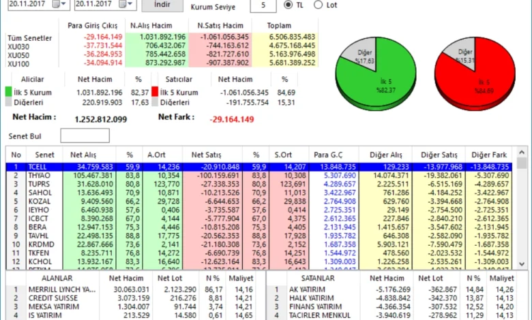The width and height of the screenshot is (532, 320).
Task: Click the scroll down arrow of stock table
Action: 522,264
